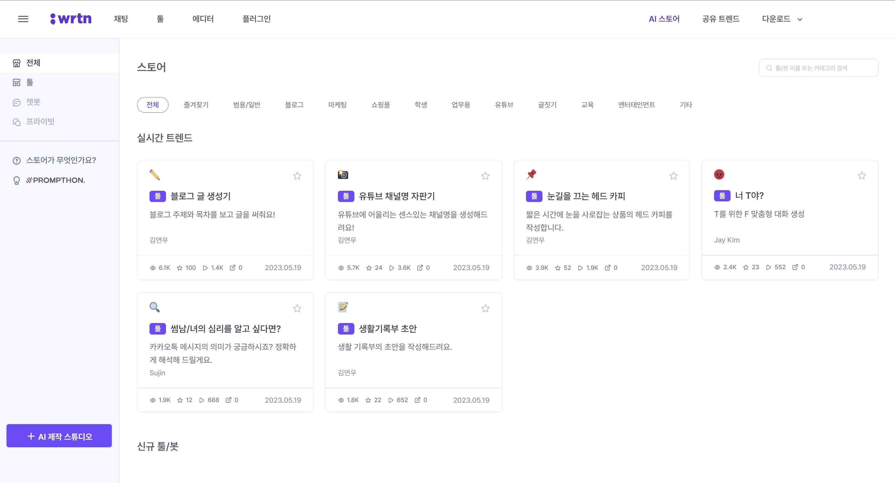Select the 즐겨찾기 filter tab
The image size is (895, 483).
[196, 105]
